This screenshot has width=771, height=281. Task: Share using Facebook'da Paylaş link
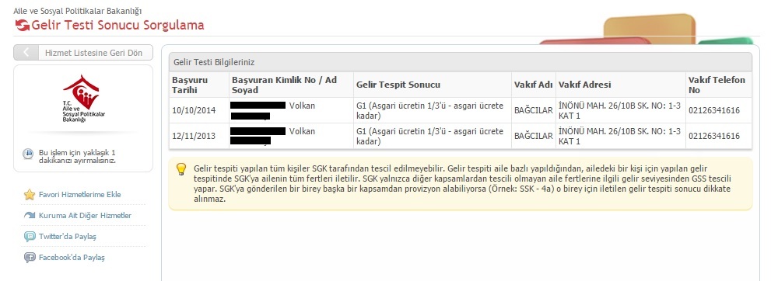pos(72,258)
